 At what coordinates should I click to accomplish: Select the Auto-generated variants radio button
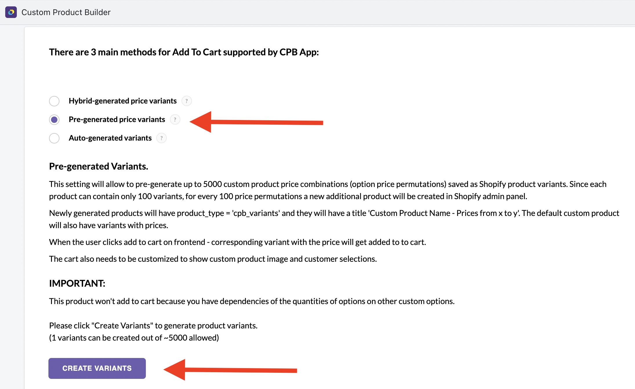(54, 138)
